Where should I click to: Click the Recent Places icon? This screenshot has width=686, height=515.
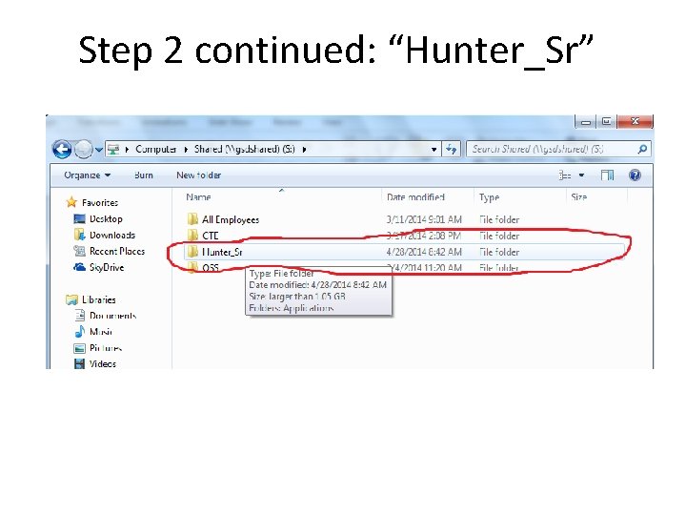click(79, 251)
